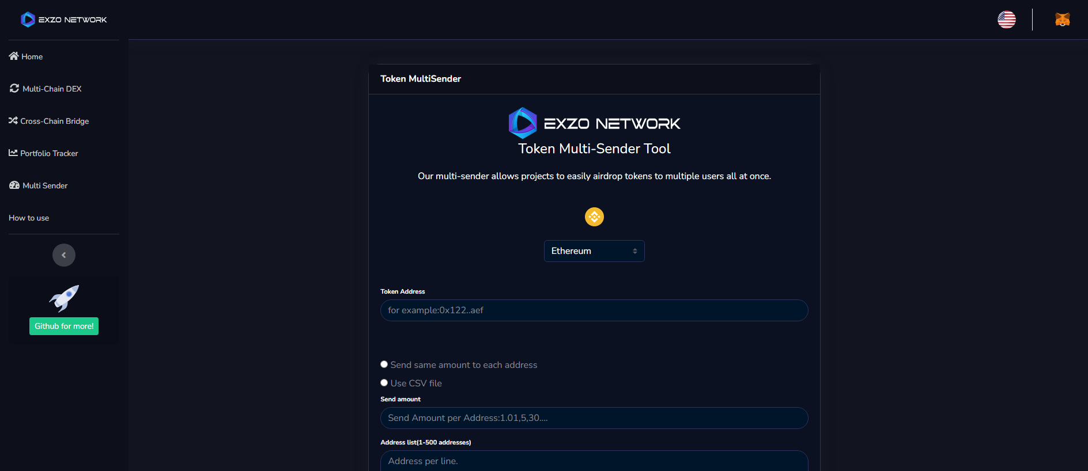Click the Multi-Chain DEX refresh icon
The width and height of the screenshot is (1088, 471).
coord(14,88)
